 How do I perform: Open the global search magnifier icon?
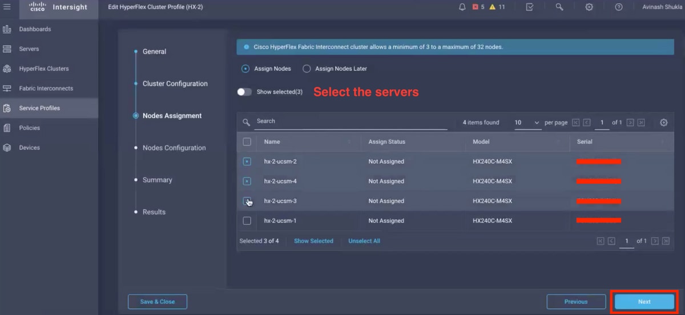(559, 7)
